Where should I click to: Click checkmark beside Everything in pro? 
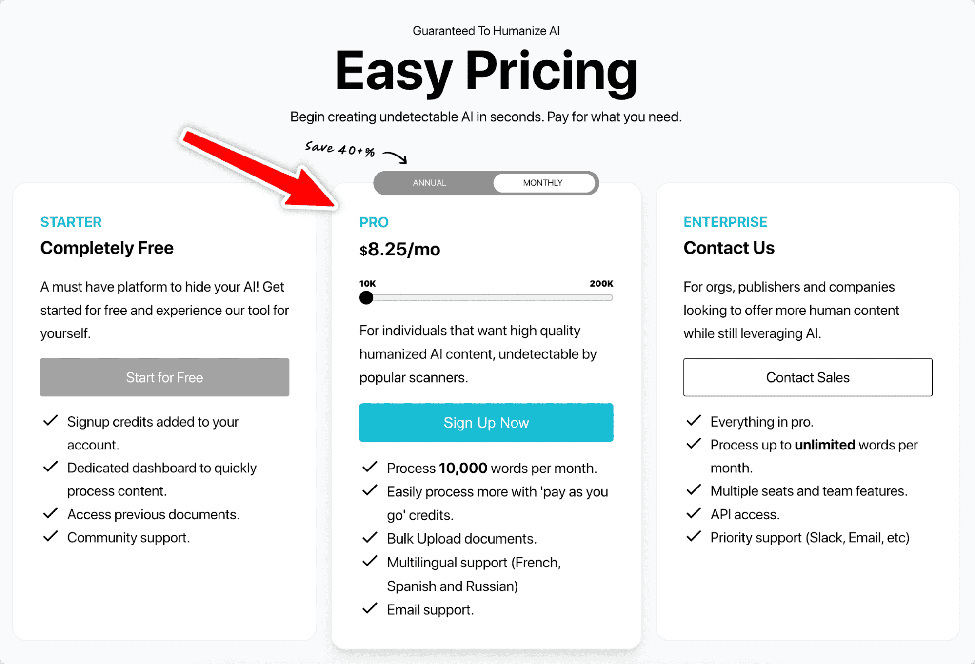[x=693, y=421]
